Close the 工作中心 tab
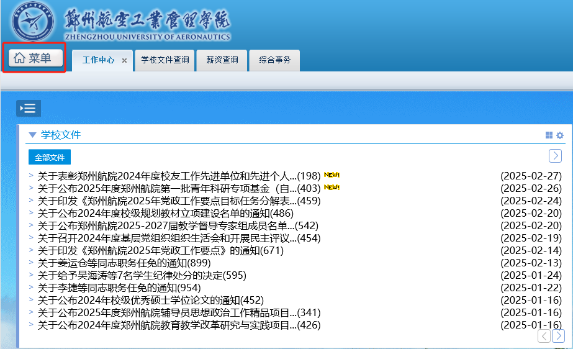 (x=124, y=61)
